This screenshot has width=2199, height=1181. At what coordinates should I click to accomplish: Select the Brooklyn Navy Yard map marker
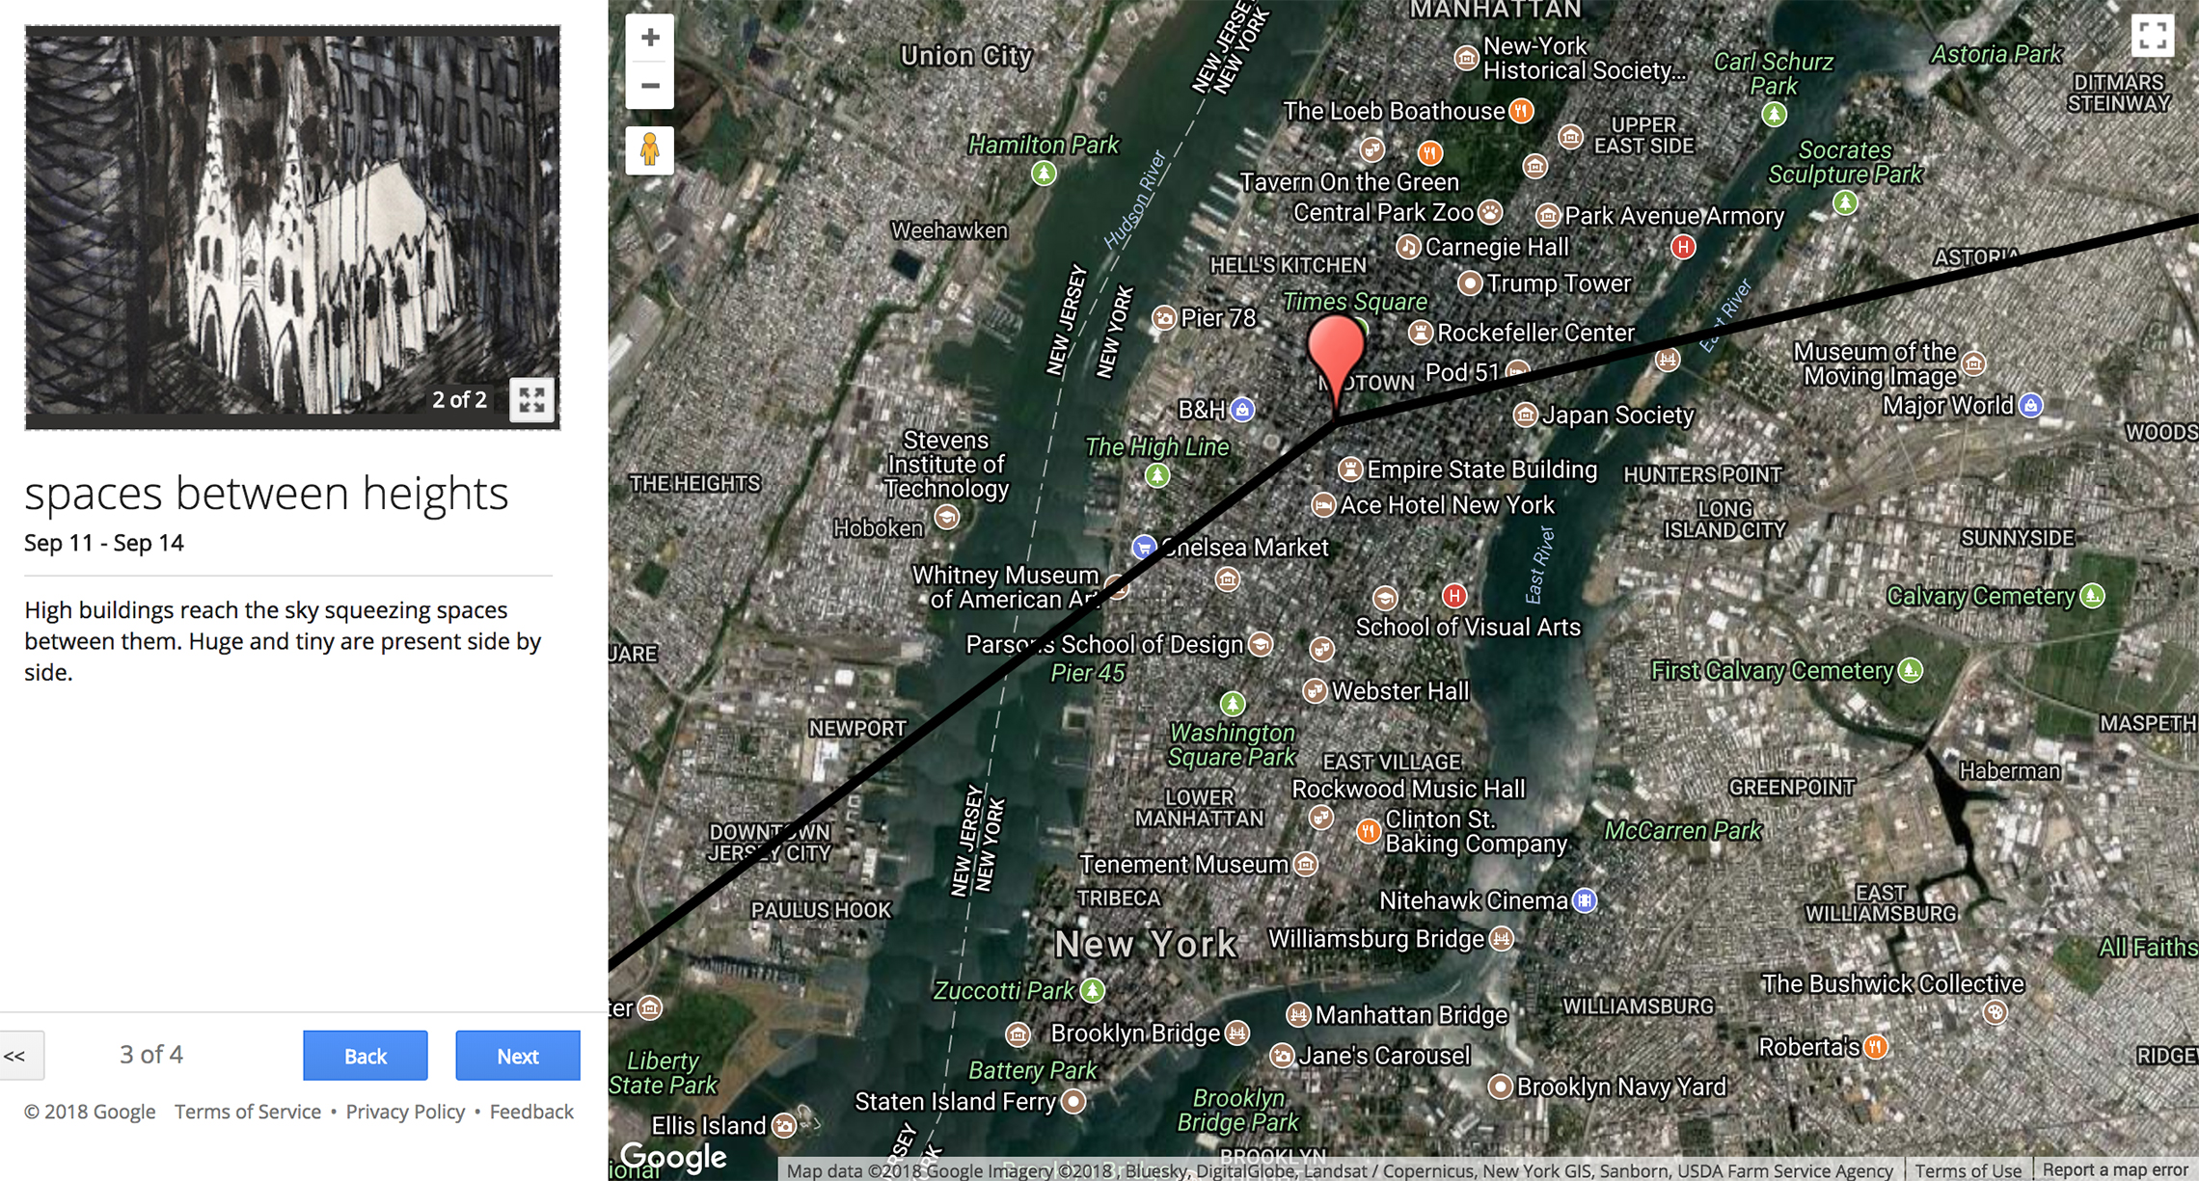point(1500,1087)
